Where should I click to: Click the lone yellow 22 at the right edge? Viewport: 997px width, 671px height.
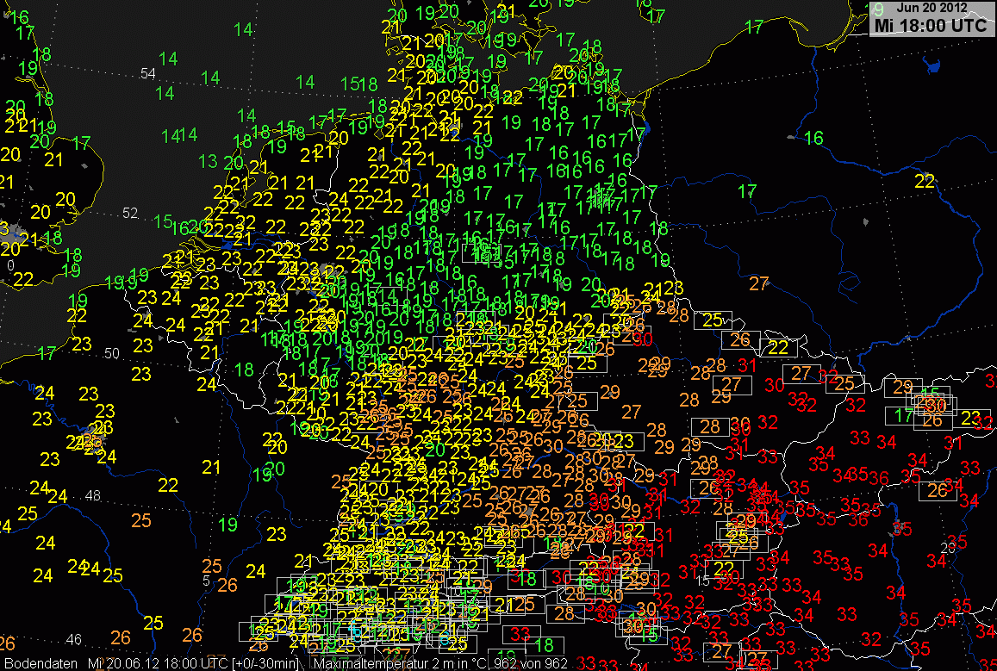(924, 181)
